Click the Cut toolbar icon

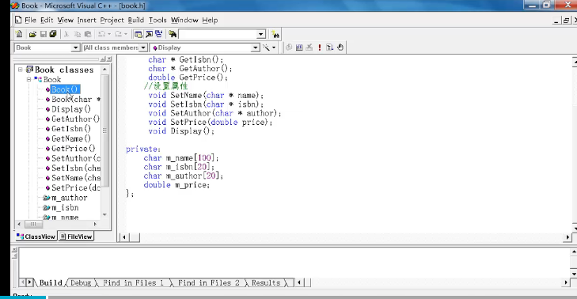tap(66, 34)
